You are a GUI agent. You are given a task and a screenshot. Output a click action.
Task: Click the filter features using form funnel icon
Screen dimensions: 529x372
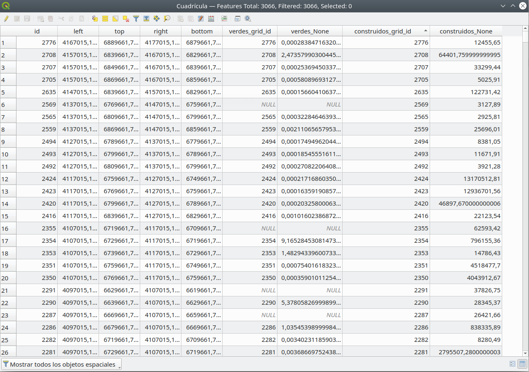[x=136, y=19]
